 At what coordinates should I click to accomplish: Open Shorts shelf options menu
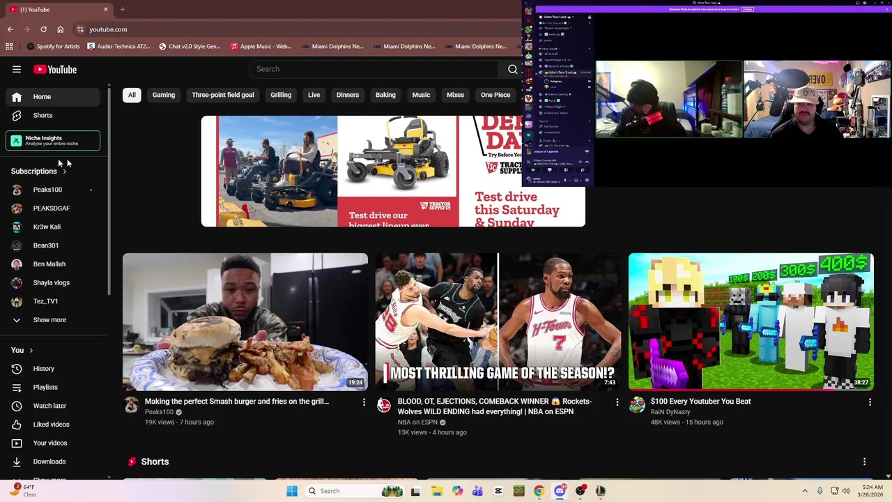coord(864,462)
